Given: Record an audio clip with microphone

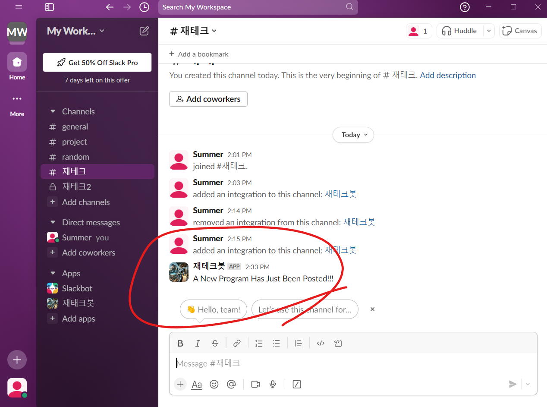Looking at the screenshot, I should (x=273, y=384).
